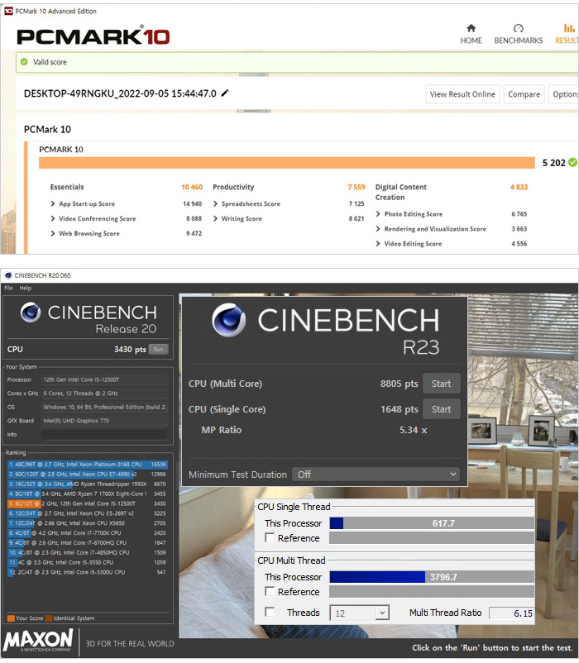Select ranking row Xeon Platinum 8168 CPU
Screen dimensions: 579x663
click(88, 465)
